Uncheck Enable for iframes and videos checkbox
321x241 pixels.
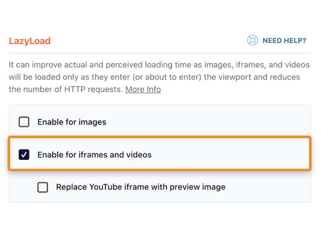point(24,155)
